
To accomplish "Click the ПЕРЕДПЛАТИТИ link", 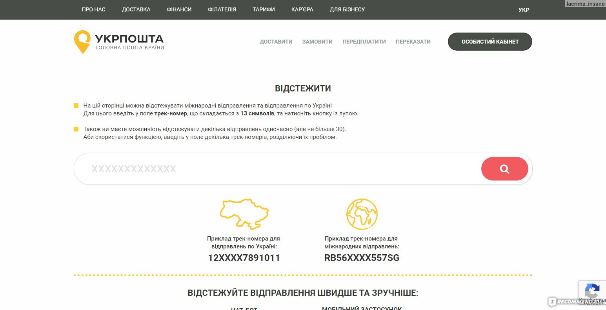I will [x=364, y=42].
